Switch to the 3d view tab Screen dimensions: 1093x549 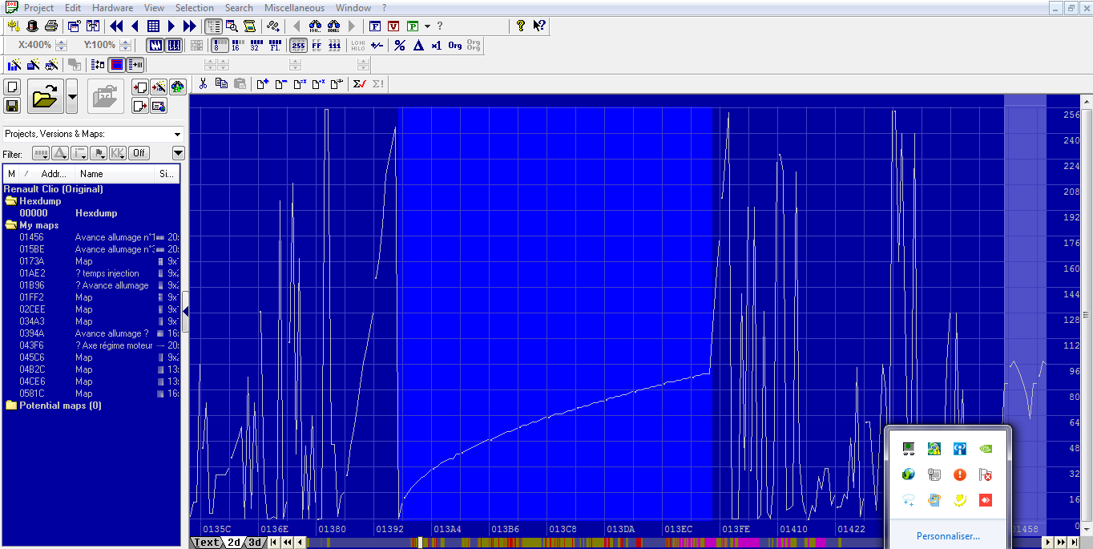point(254,543)
